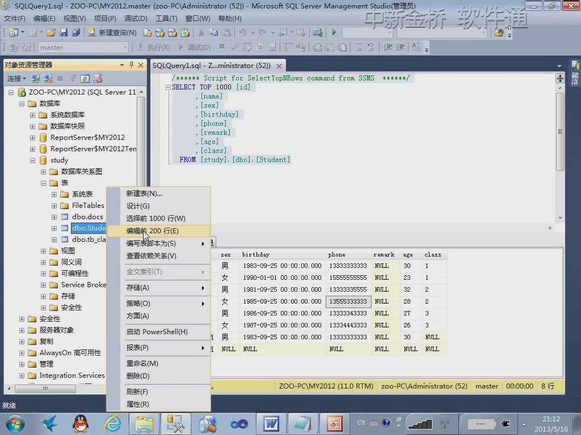Choose 删除(D) from context menu
The width and height of the screenshot is (581, 435).
tap(159, 376)
